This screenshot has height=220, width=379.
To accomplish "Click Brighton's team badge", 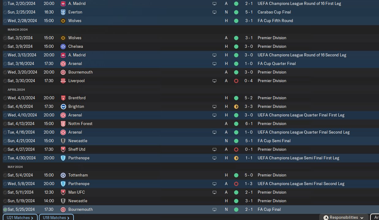I will pyautogui.click(x=63, y=107).
